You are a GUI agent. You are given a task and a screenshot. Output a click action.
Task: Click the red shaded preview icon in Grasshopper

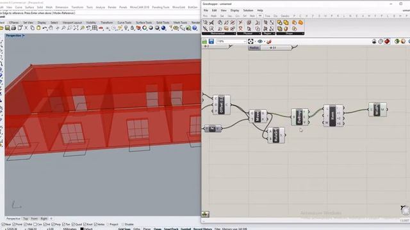point(387,42)
